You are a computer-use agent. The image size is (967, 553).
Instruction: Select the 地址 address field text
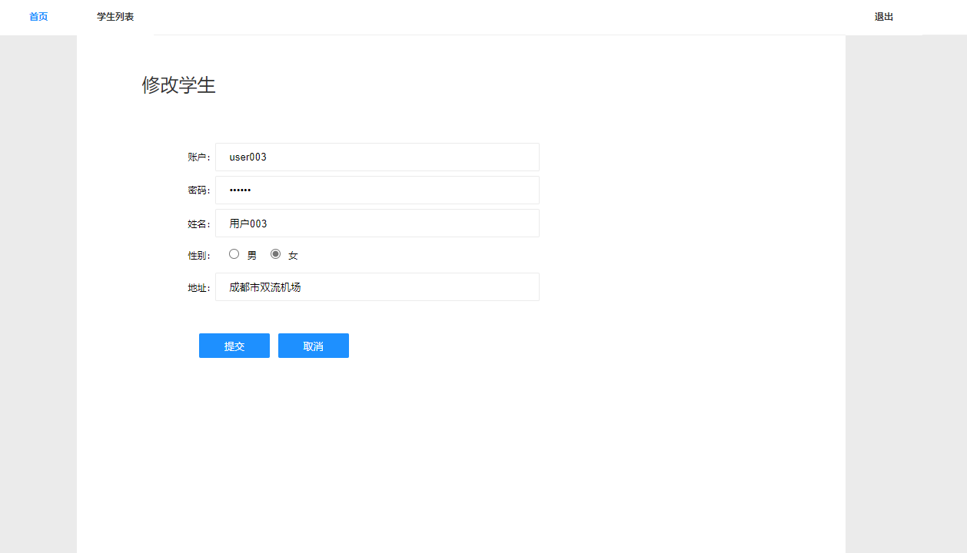(x=377, y=286)
